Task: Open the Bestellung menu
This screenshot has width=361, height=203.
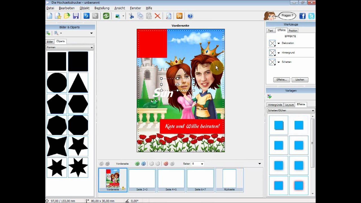Action: point(102,8)
